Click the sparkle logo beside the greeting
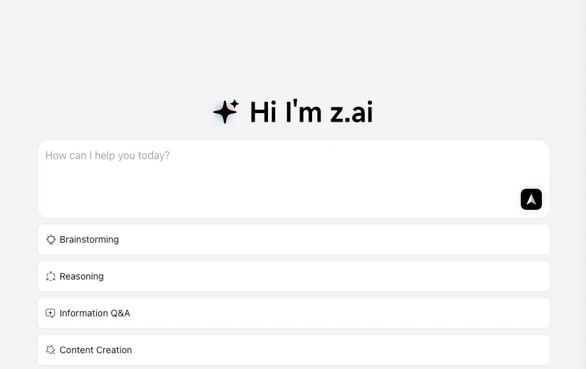 (226, 112)
